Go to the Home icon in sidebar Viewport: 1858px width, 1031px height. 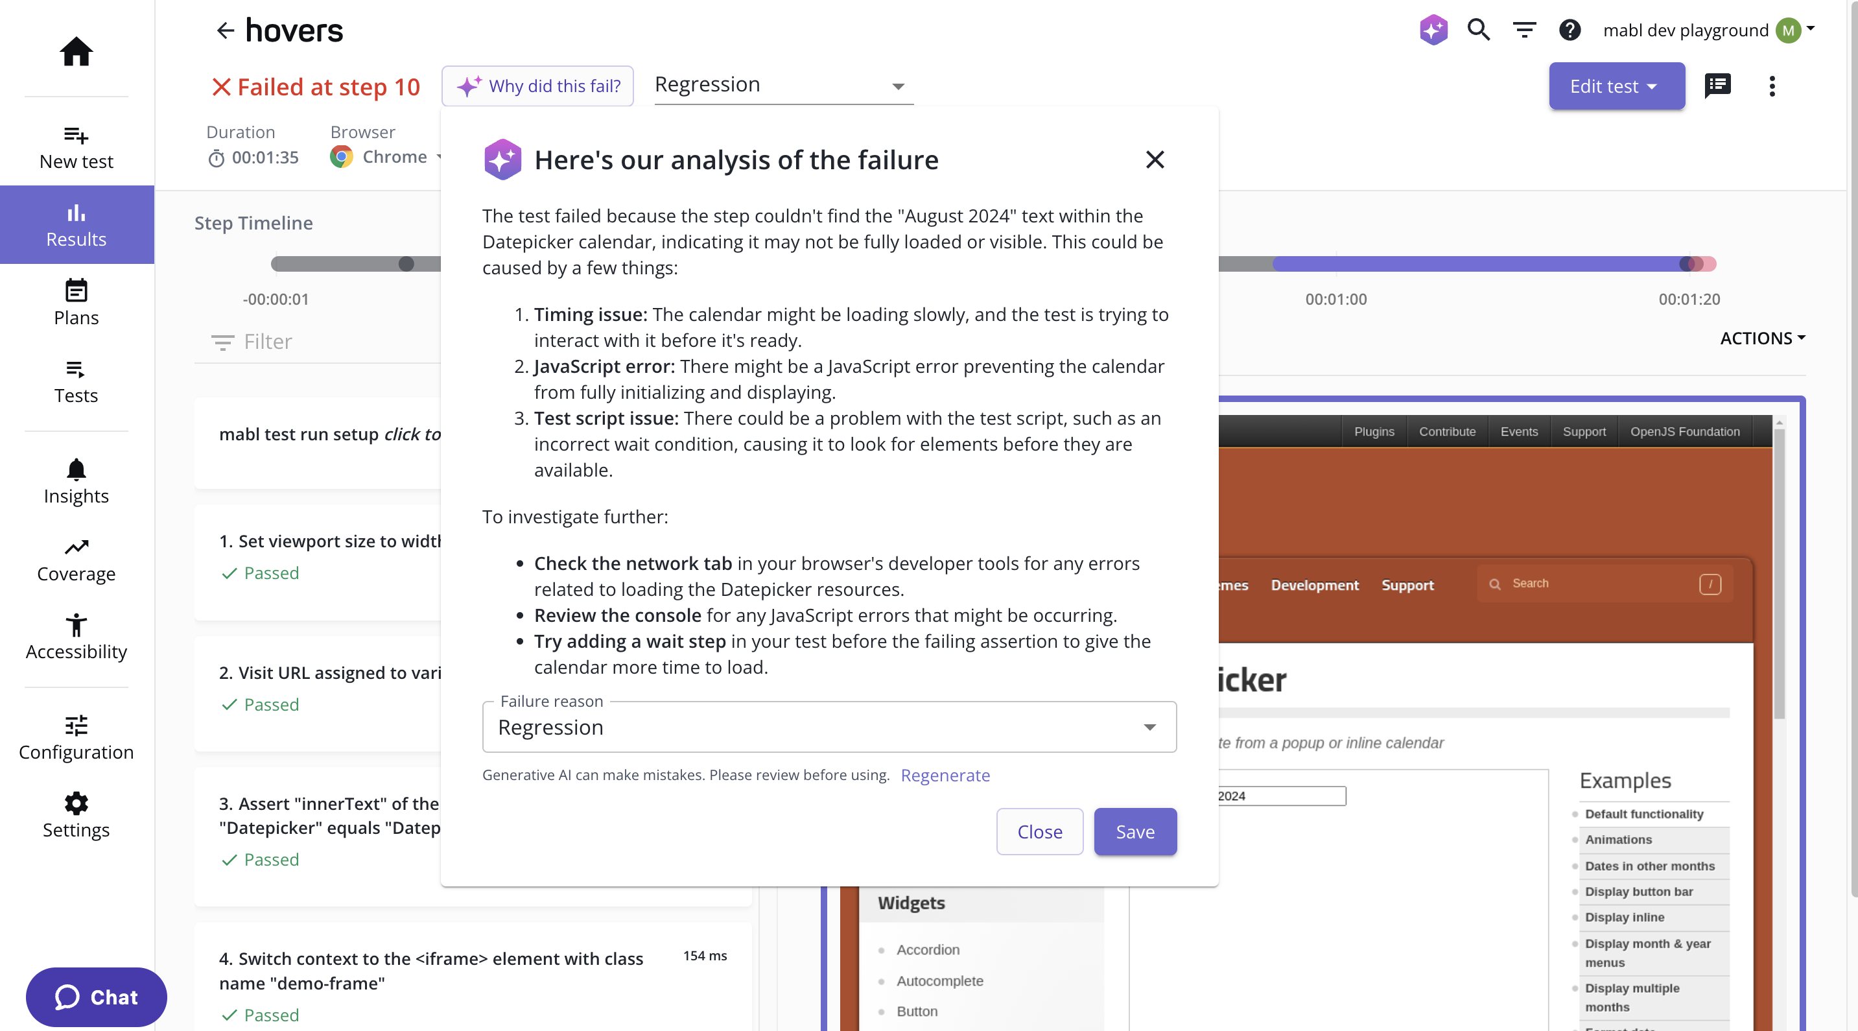tap(76, 52)
